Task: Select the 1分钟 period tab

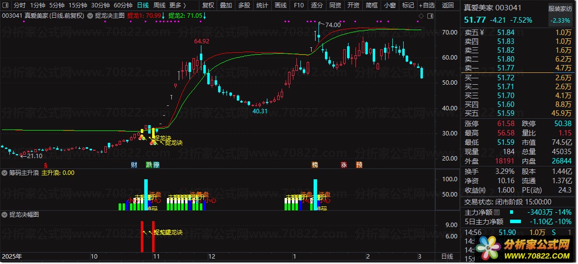Action: (37, 5)
